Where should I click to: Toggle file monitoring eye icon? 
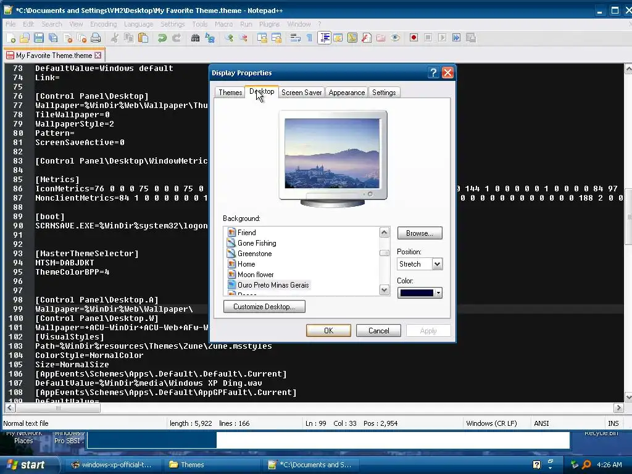click(395, 38)
